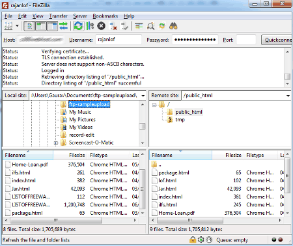Select My Videos folder in local tree

point(81,127)
